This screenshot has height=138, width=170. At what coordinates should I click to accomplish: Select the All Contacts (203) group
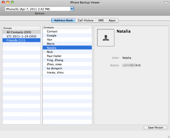pyautogui.click(x=21, y=32)
